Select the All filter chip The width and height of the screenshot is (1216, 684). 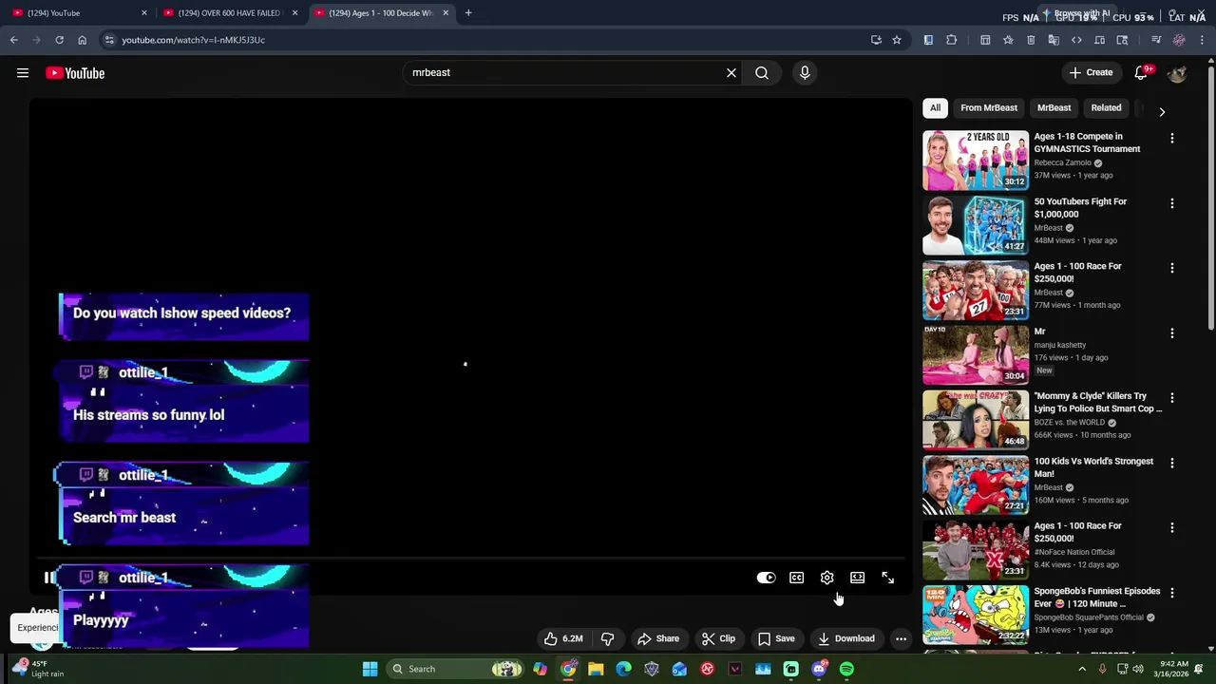935,108
